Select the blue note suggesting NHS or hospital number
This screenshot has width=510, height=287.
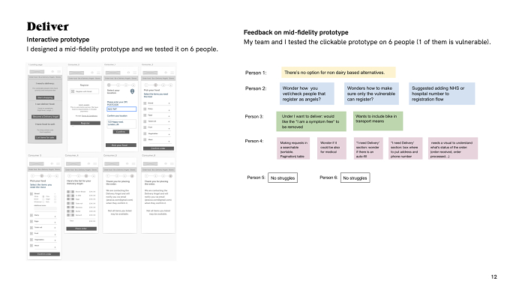tap(442, 94)
